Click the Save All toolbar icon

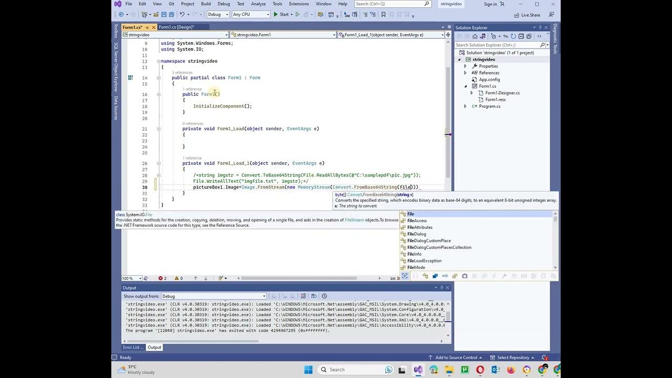click(x=171, y=15)
